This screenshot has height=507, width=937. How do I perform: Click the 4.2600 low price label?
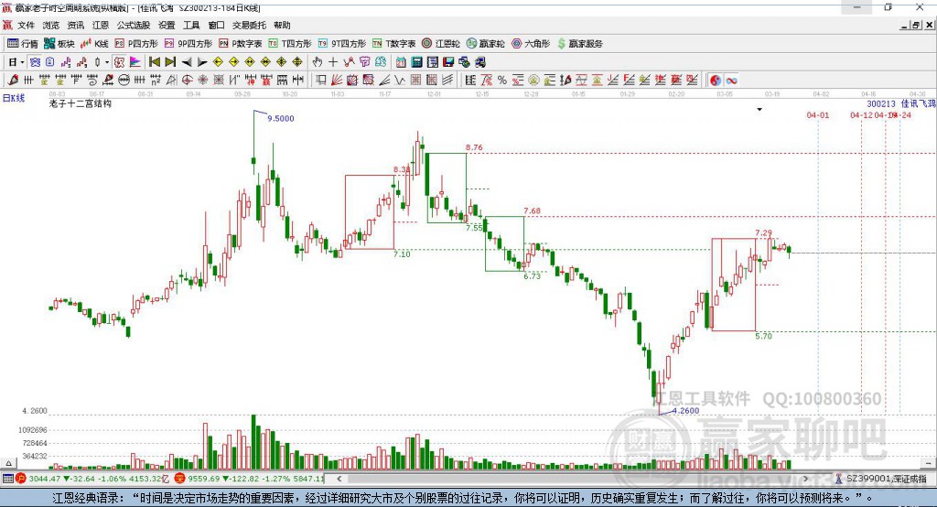tap(685, 411)
